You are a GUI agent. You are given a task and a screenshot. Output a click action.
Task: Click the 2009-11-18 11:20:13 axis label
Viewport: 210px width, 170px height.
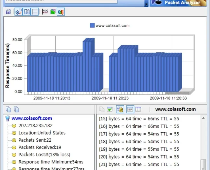tap(52, 98)
